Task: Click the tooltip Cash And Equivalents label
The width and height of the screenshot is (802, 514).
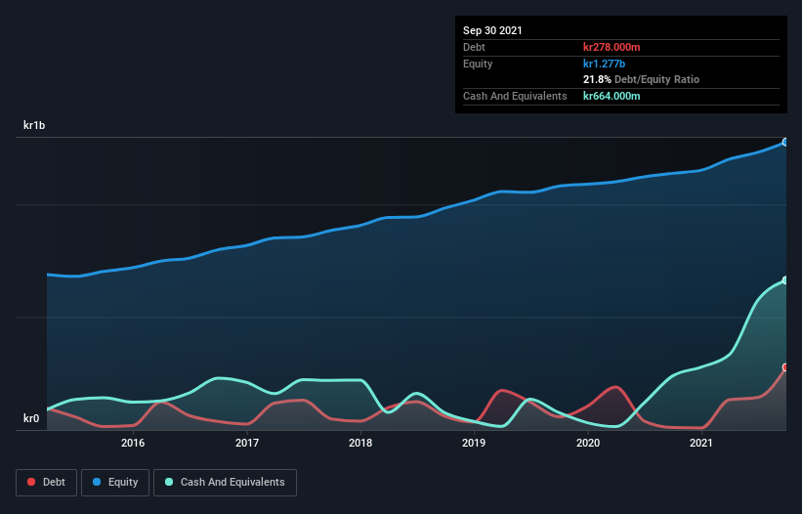Action: tap(515, 96)
